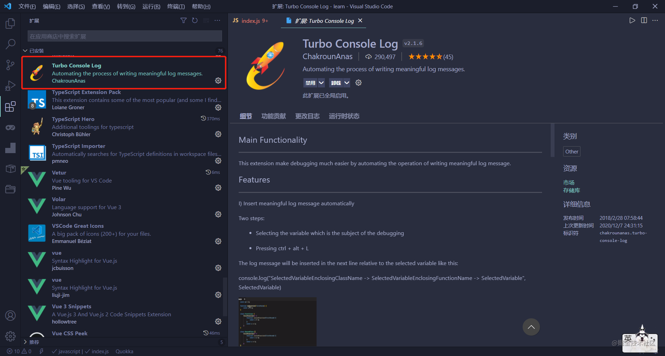665x356 pixels.
Task: Click the extension search input field
Action: click(125, 36)
